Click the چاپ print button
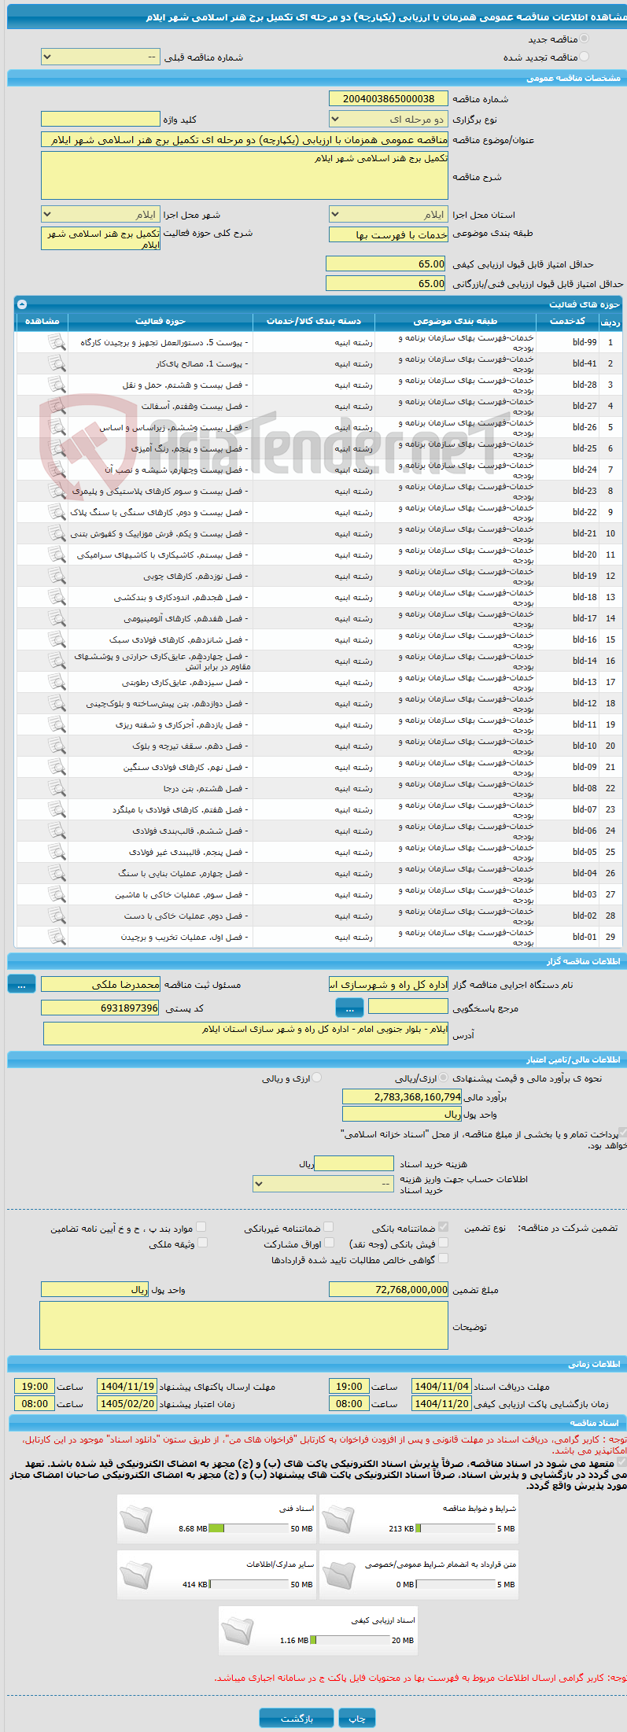The width and height of the screenshot is (627, 1732). [x=357, y=1718]
